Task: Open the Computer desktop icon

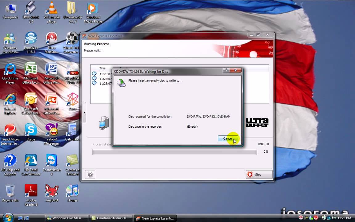Action: [x=10, y=11]
